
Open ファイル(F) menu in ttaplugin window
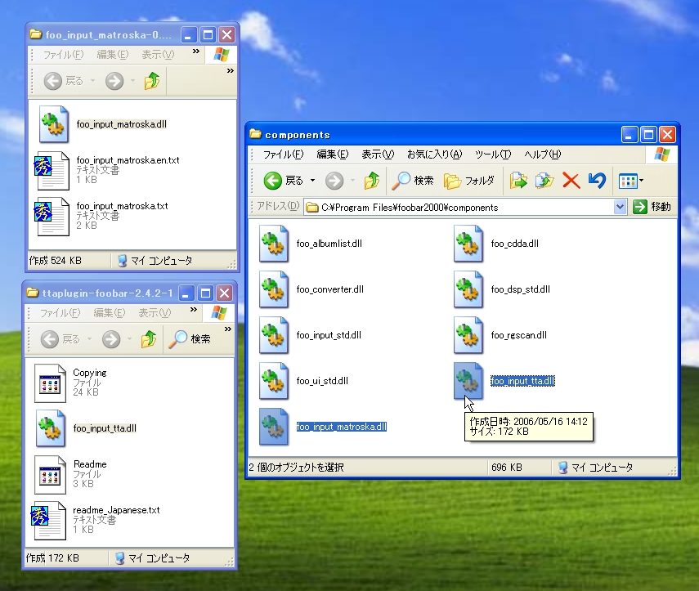point(60,313)
